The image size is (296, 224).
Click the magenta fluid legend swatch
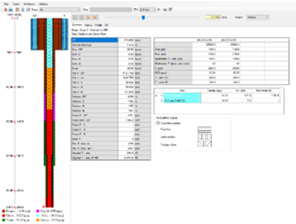pos(38,211)
